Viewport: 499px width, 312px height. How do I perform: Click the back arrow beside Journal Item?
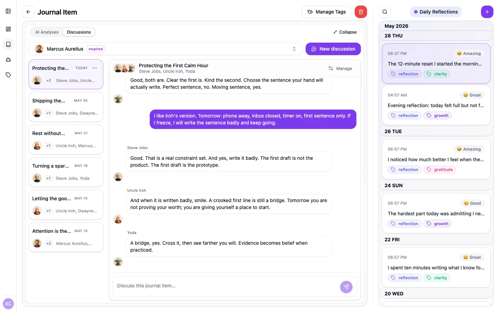click(x=28, y=12)
